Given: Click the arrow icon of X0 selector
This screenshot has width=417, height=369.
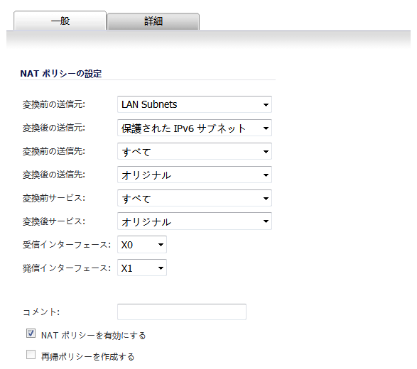Looking at the screenshot, I should pyautogui.click(x=161, y=245).
